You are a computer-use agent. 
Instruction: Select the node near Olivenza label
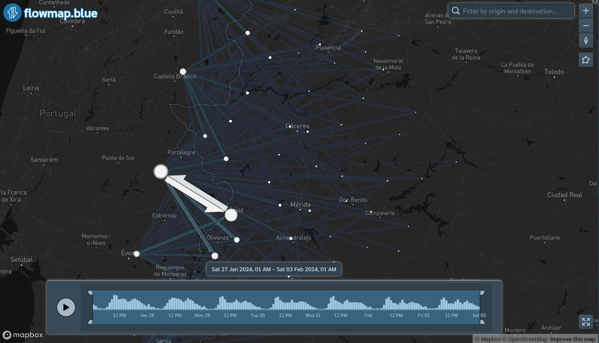[x=237, y=240]
